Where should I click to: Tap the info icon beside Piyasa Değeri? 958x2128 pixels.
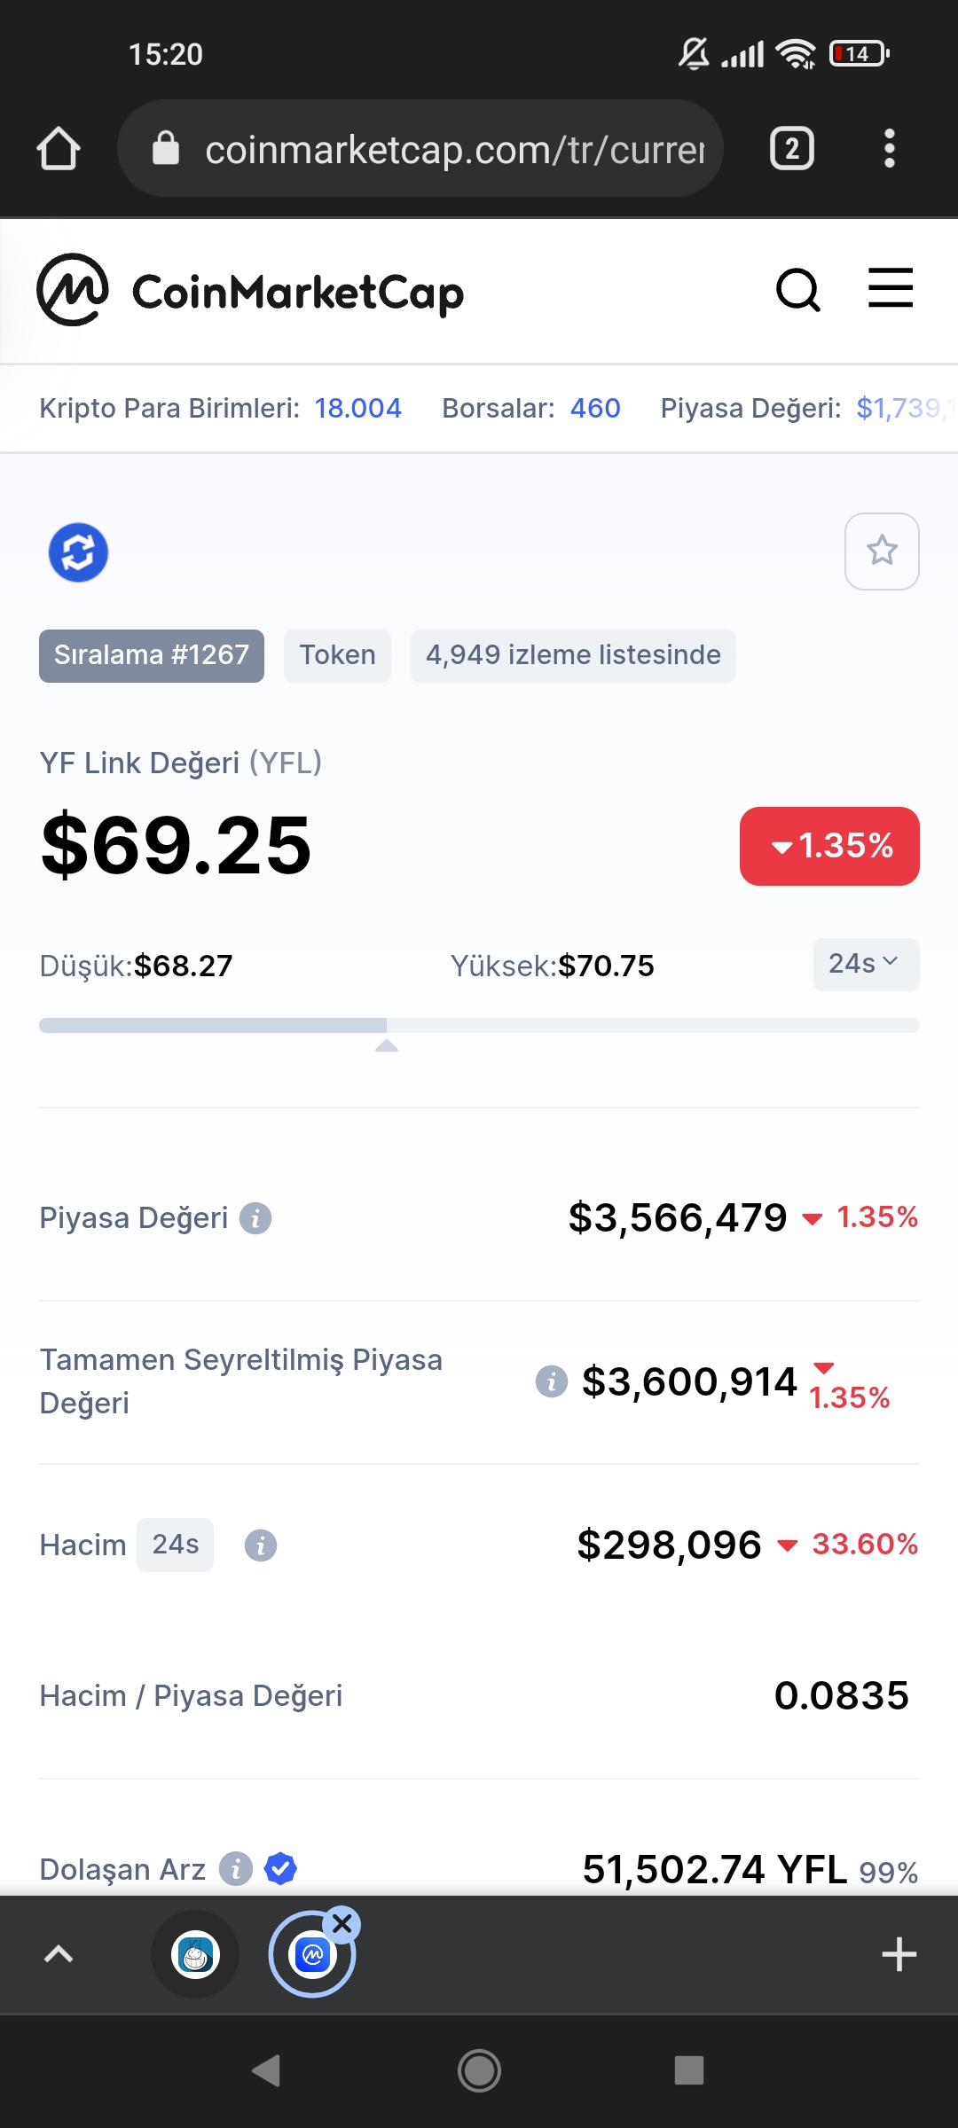coord(255,1218)
